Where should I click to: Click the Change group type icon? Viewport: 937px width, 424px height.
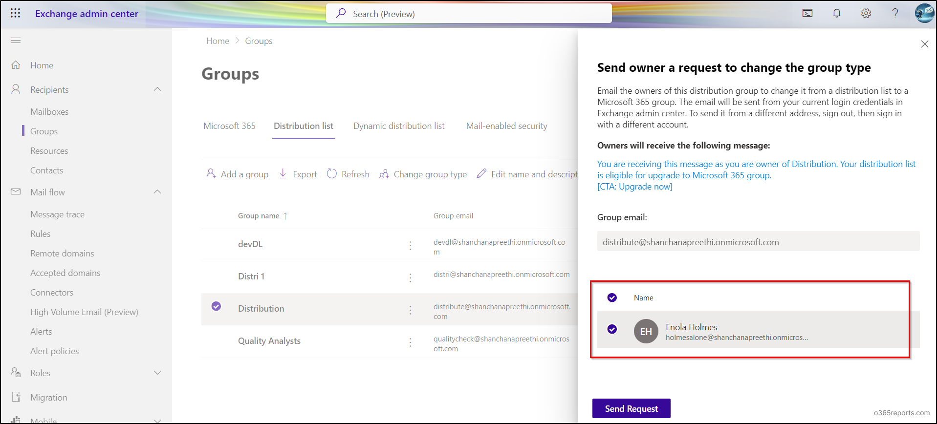click(384, 174)
